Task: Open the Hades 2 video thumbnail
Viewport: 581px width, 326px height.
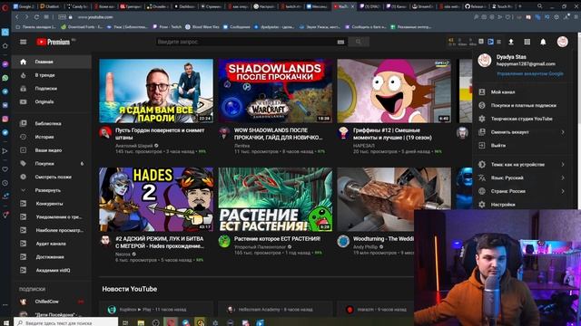Action: click(156, 199)
